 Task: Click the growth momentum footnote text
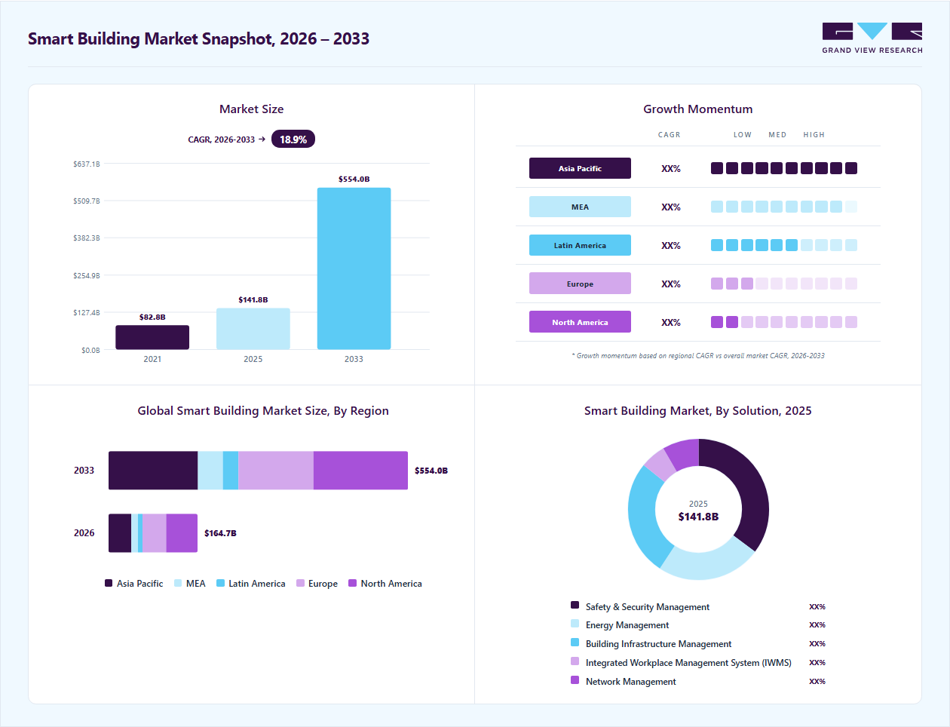tap(698, 356)
